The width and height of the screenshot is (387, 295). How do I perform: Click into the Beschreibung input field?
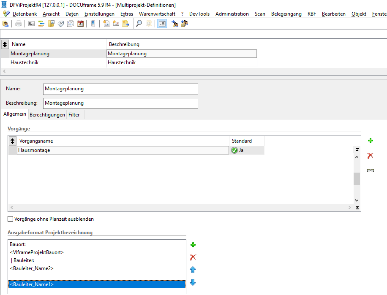tap(120, 103)
